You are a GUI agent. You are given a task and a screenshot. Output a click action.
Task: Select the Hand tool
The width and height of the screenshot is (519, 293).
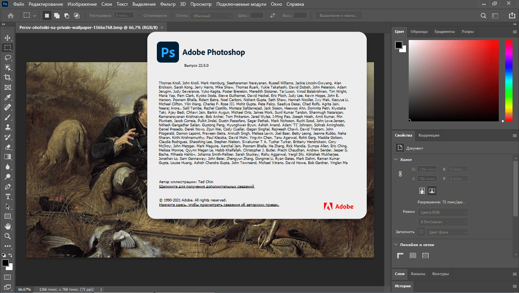7,226
